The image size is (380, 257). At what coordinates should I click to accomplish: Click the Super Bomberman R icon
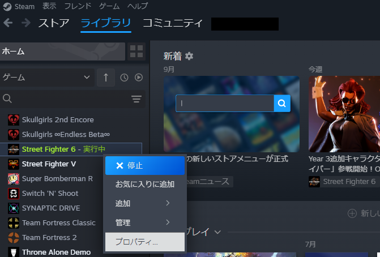[14, 179]
